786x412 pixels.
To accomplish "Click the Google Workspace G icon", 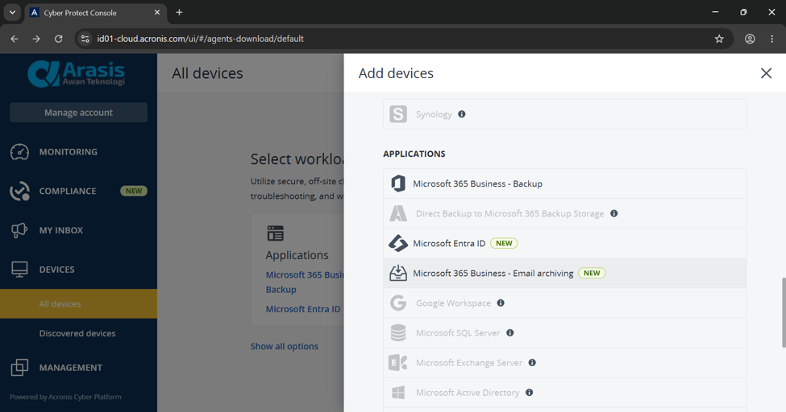I will click(x=398, y=303).
